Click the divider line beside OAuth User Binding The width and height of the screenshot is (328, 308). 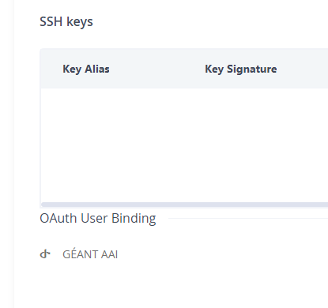pyautogui.click(x=248, y=218)
